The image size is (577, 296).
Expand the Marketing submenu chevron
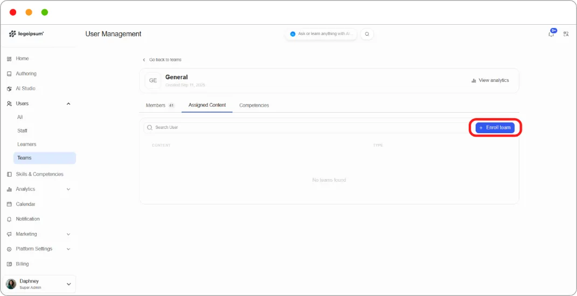point(68,234)
